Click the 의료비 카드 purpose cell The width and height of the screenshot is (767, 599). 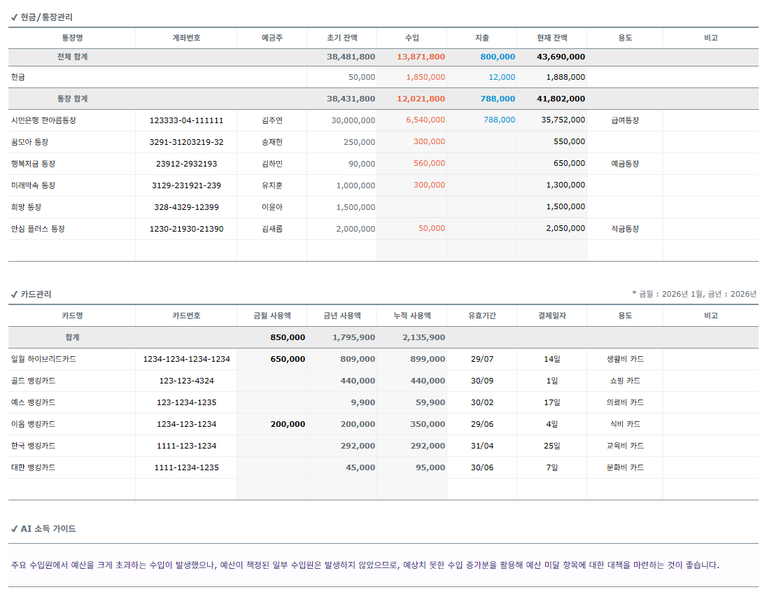[625, 402]
